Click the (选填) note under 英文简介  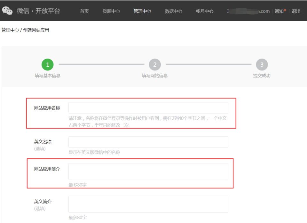point(40,208)
